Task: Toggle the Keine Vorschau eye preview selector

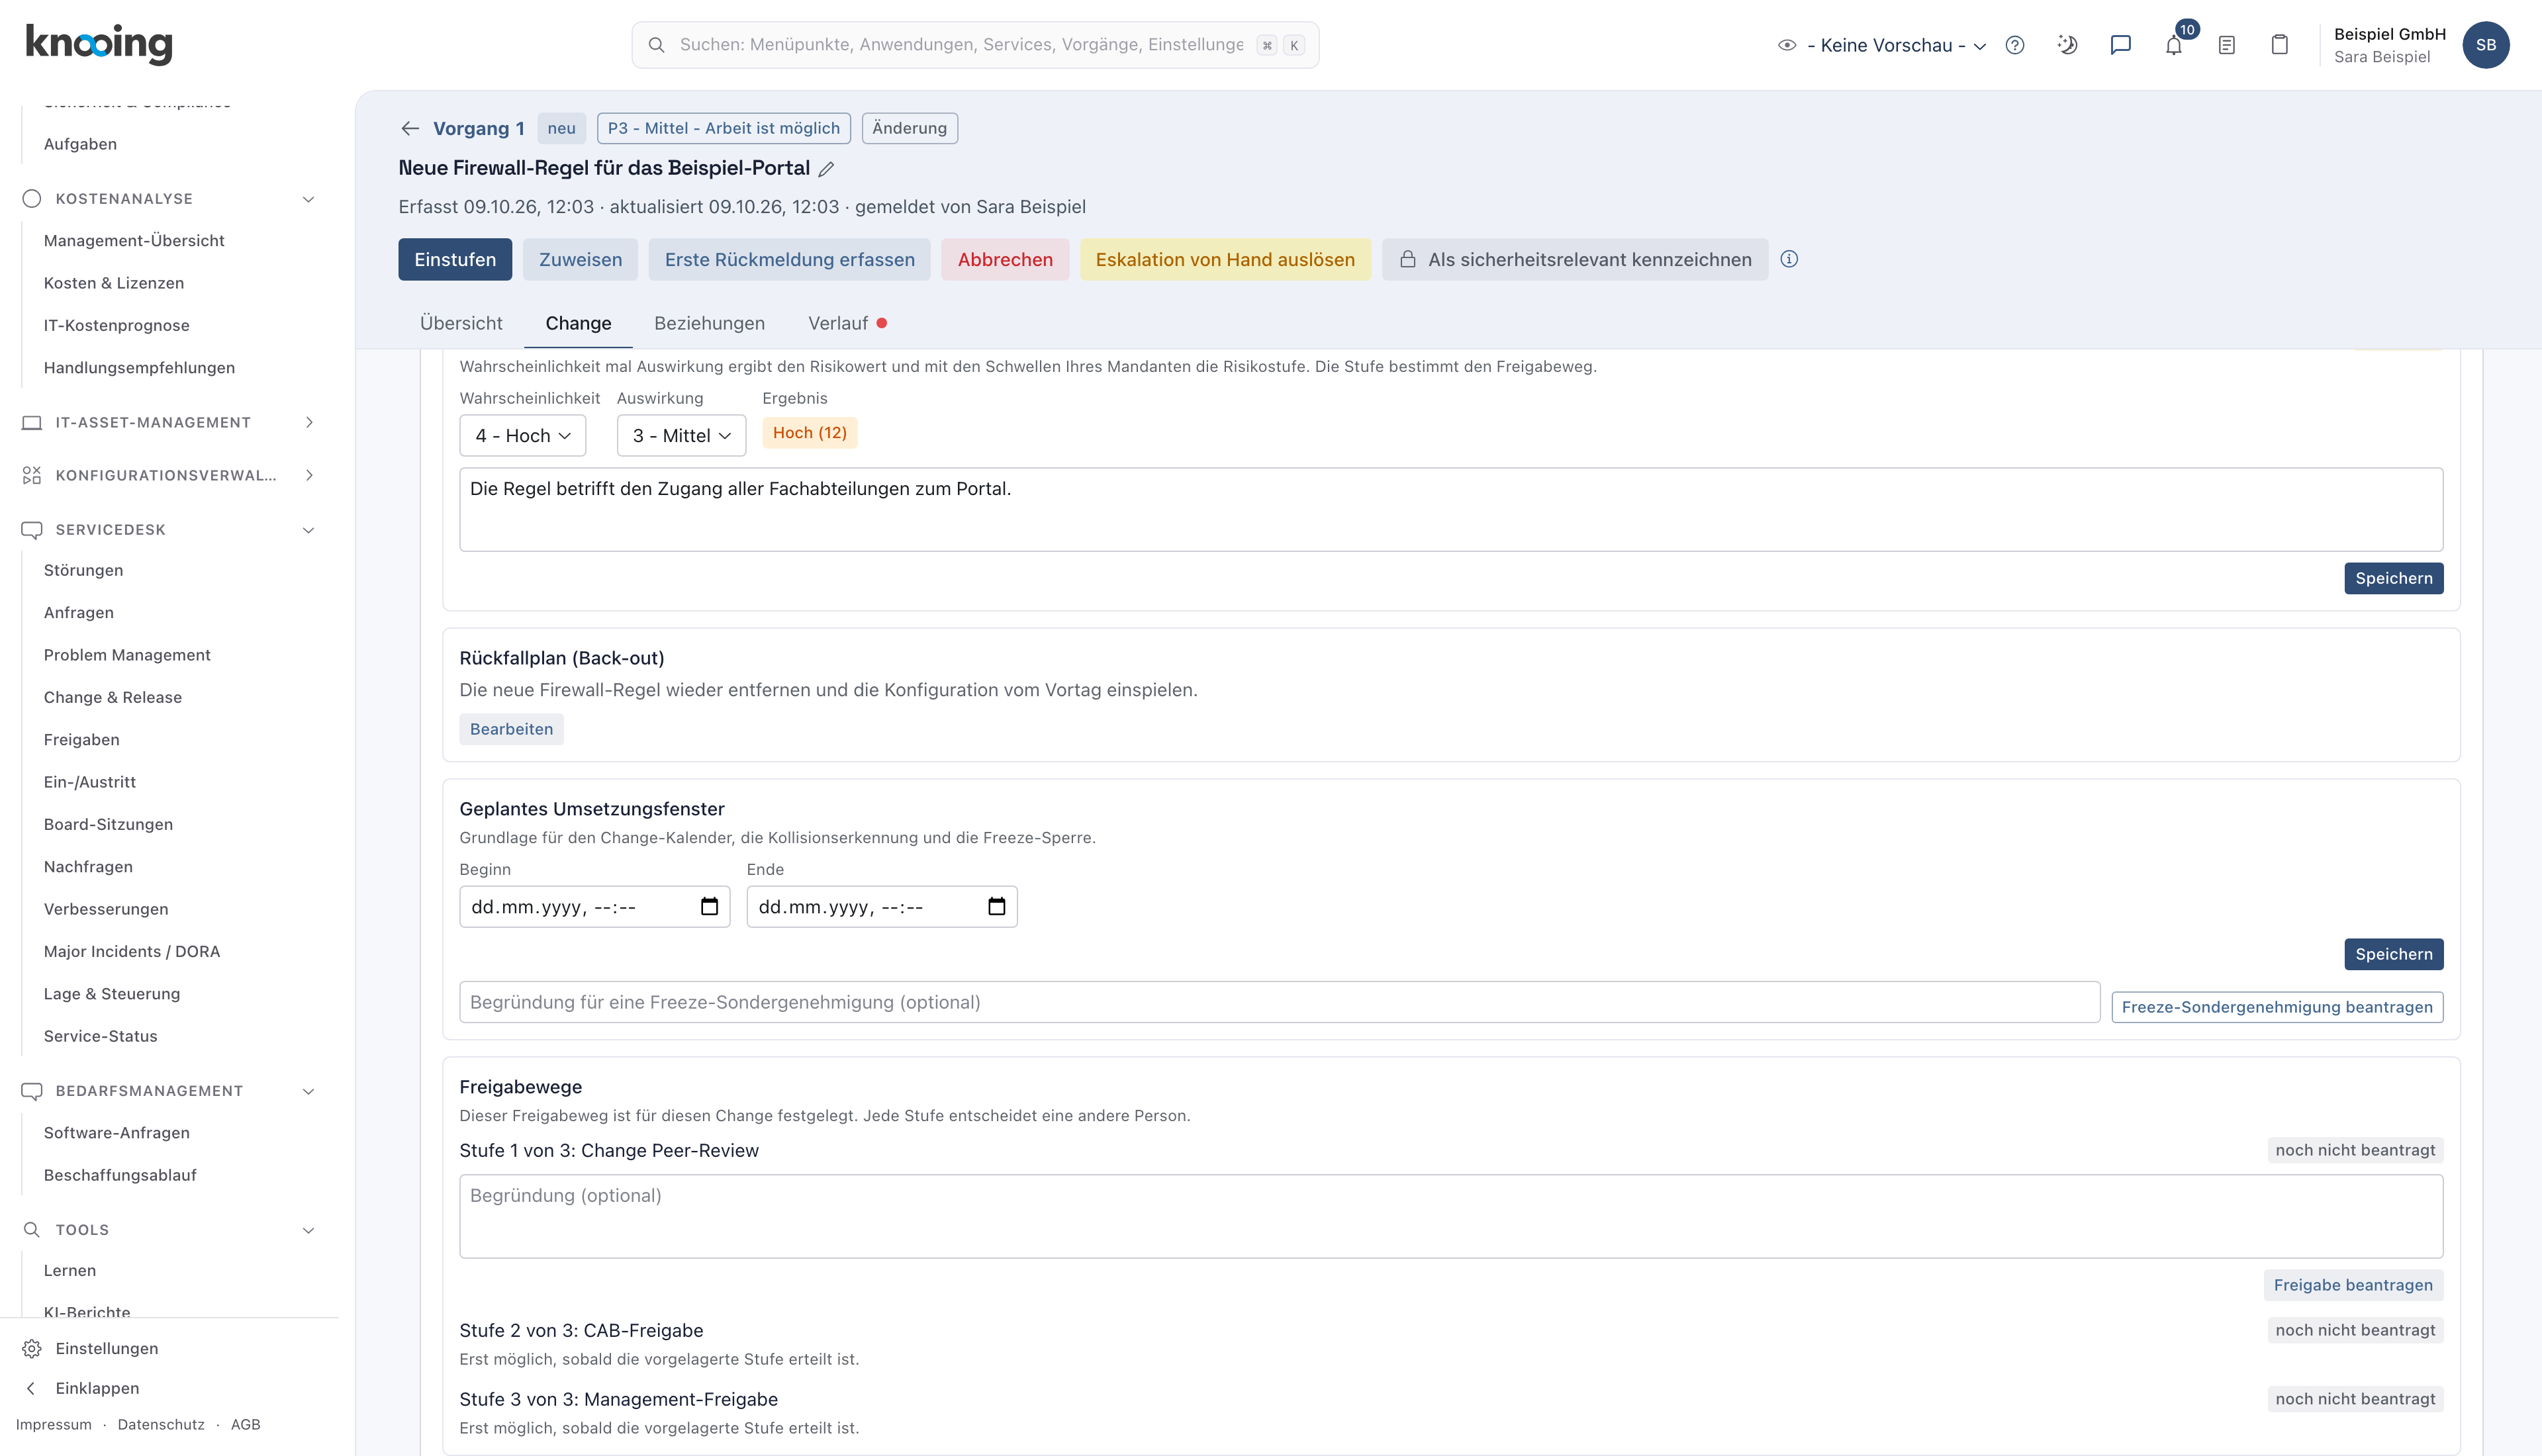Action: pyautogui.click(x=1882, y=45)
